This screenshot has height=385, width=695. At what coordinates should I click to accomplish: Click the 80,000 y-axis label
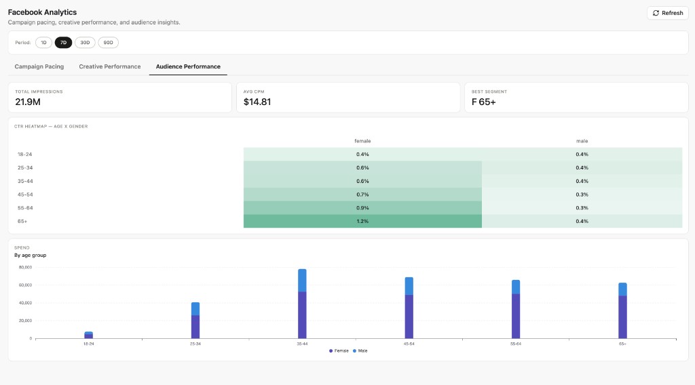pos(25,267)
